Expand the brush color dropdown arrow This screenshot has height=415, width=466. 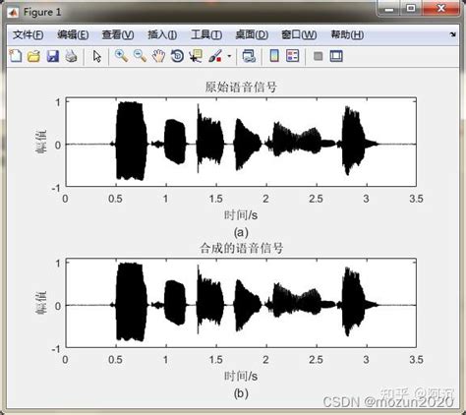click(x=229, y=56)
